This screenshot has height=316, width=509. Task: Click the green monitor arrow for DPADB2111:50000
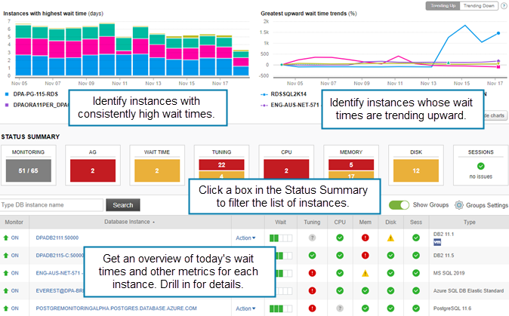(x=6, y=237)
